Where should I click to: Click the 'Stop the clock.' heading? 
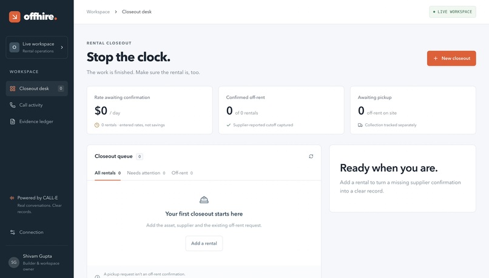coord(129,57)
